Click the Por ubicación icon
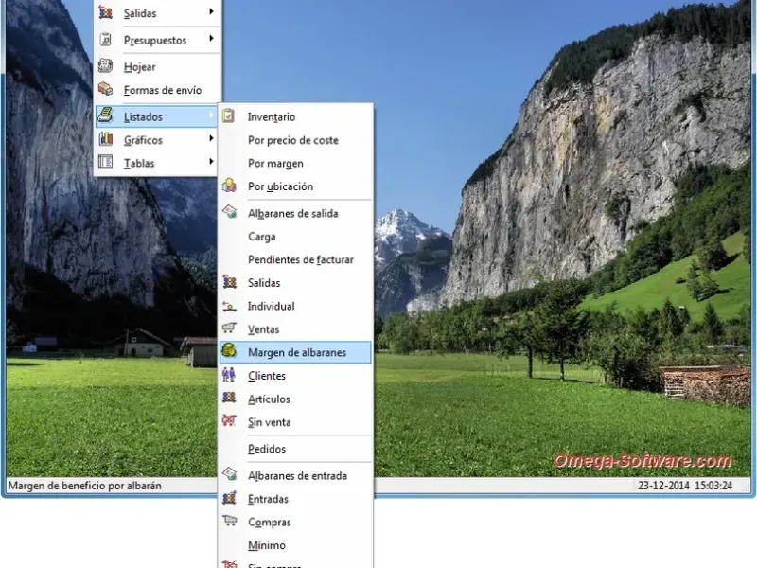Screen dimensions: 757x568 (x=229, y=186)
